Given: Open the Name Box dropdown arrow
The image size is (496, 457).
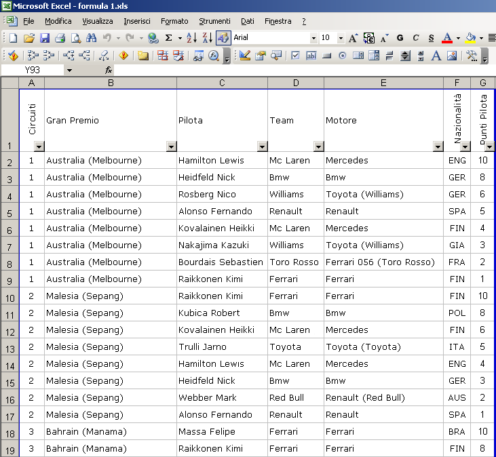Looking at the screenshot, I should (x=69, y=70).
